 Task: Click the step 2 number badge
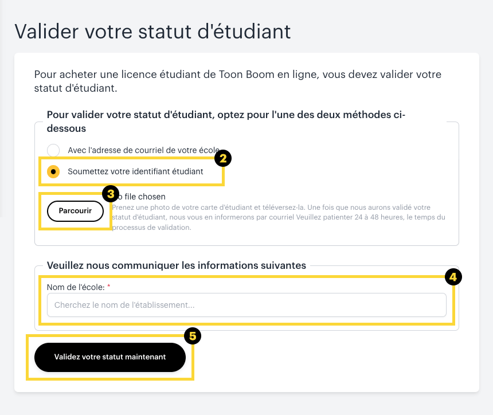coord(223,158)
